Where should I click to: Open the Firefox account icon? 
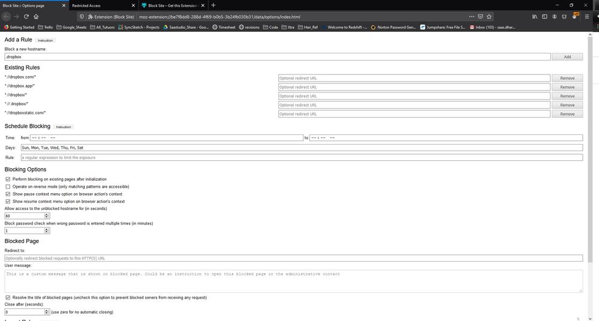[x=554, y=16]
